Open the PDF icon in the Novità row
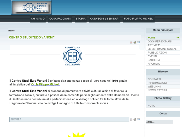182x137 pixels. [131, 119]
